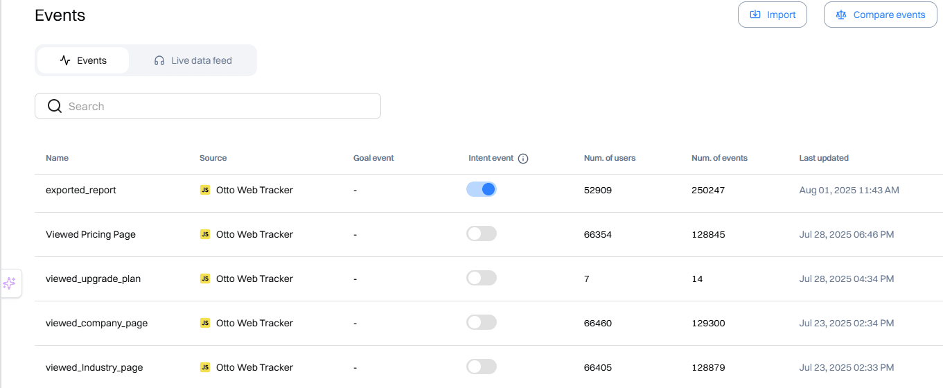Enable intent event for Viewed Pricing Page

tap(482, 234)
